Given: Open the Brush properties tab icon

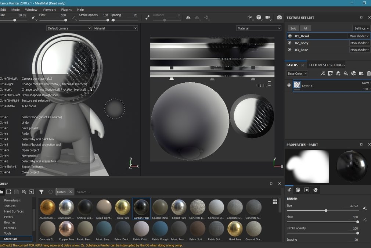Looking at the screenshot, I should coord(289,190).
